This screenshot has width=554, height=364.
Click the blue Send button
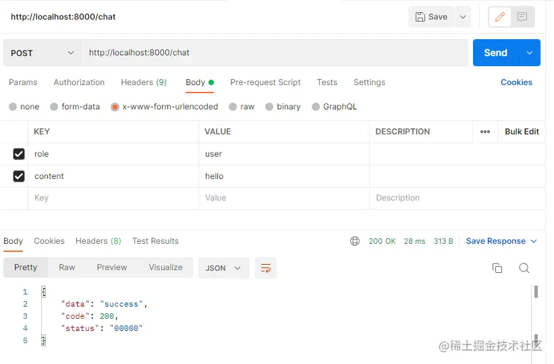[495, 53]
